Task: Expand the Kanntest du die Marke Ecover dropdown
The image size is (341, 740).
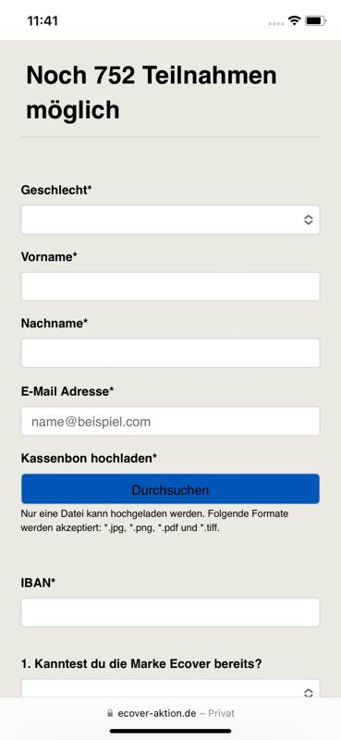Action: pyautogui.click(x=170, y=688)
